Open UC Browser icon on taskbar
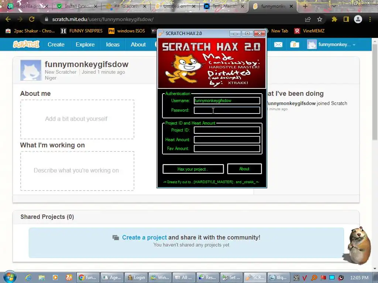The width and height of the screenshot is (378, 283). coord(69,277)
